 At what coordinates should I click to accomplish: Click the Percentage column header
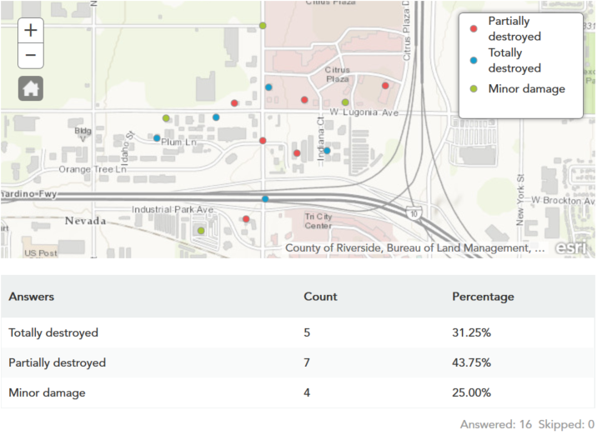tap(483, 297)
